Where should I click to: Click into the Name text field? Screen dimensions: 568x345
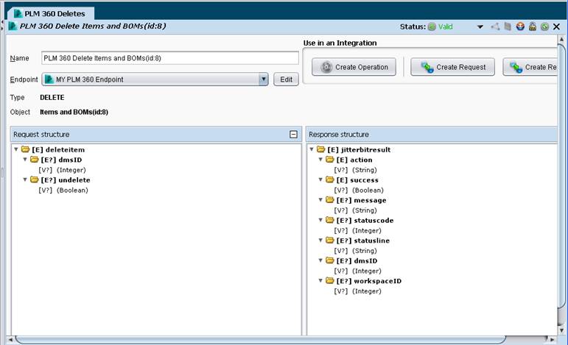tap(170, 58)
